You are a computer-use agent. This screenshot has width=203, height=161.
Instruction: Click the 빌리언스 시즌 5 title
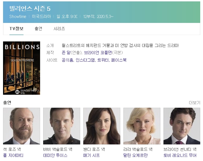click(30, 9)
